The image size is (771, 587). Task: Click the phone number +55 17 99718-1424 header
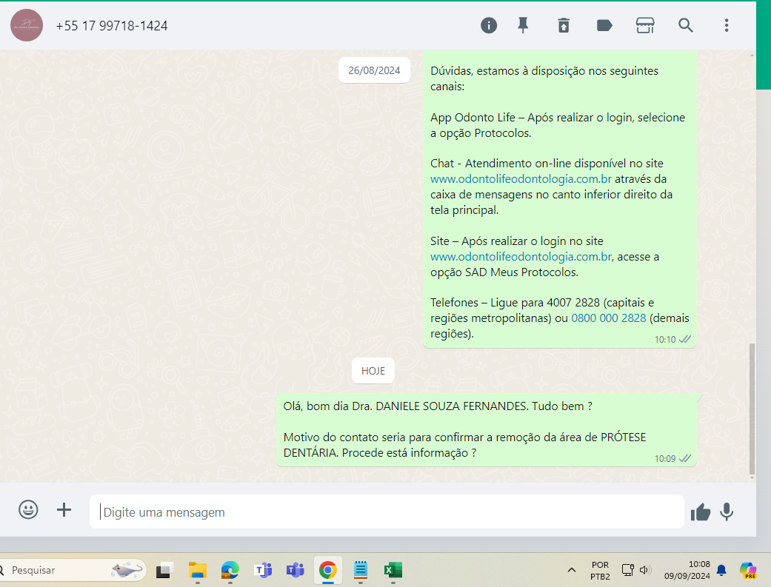(x=112, y=26)
